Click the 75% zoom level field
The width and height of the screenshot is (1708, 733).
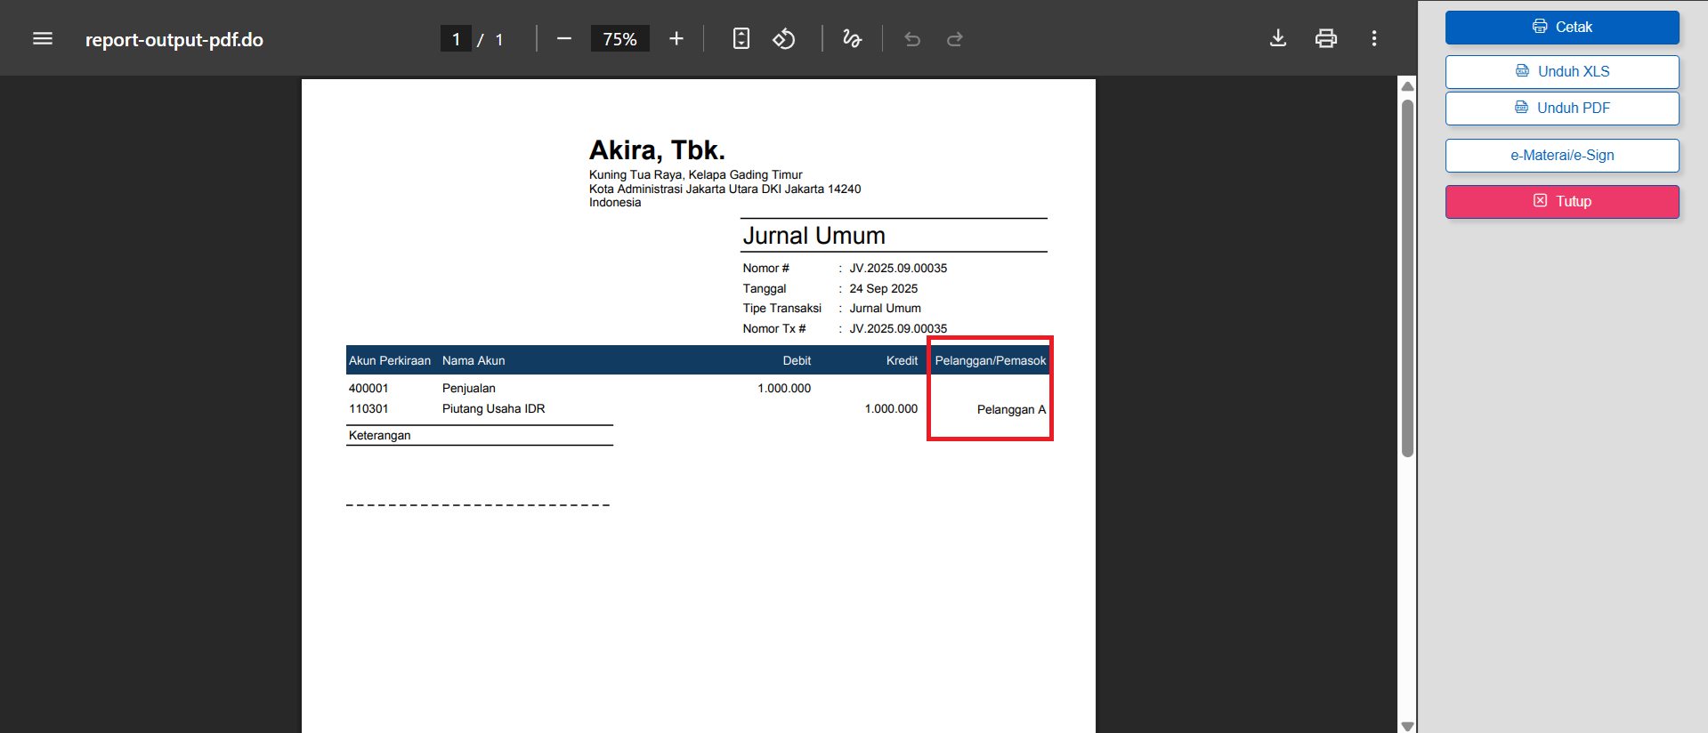point(619,39)
